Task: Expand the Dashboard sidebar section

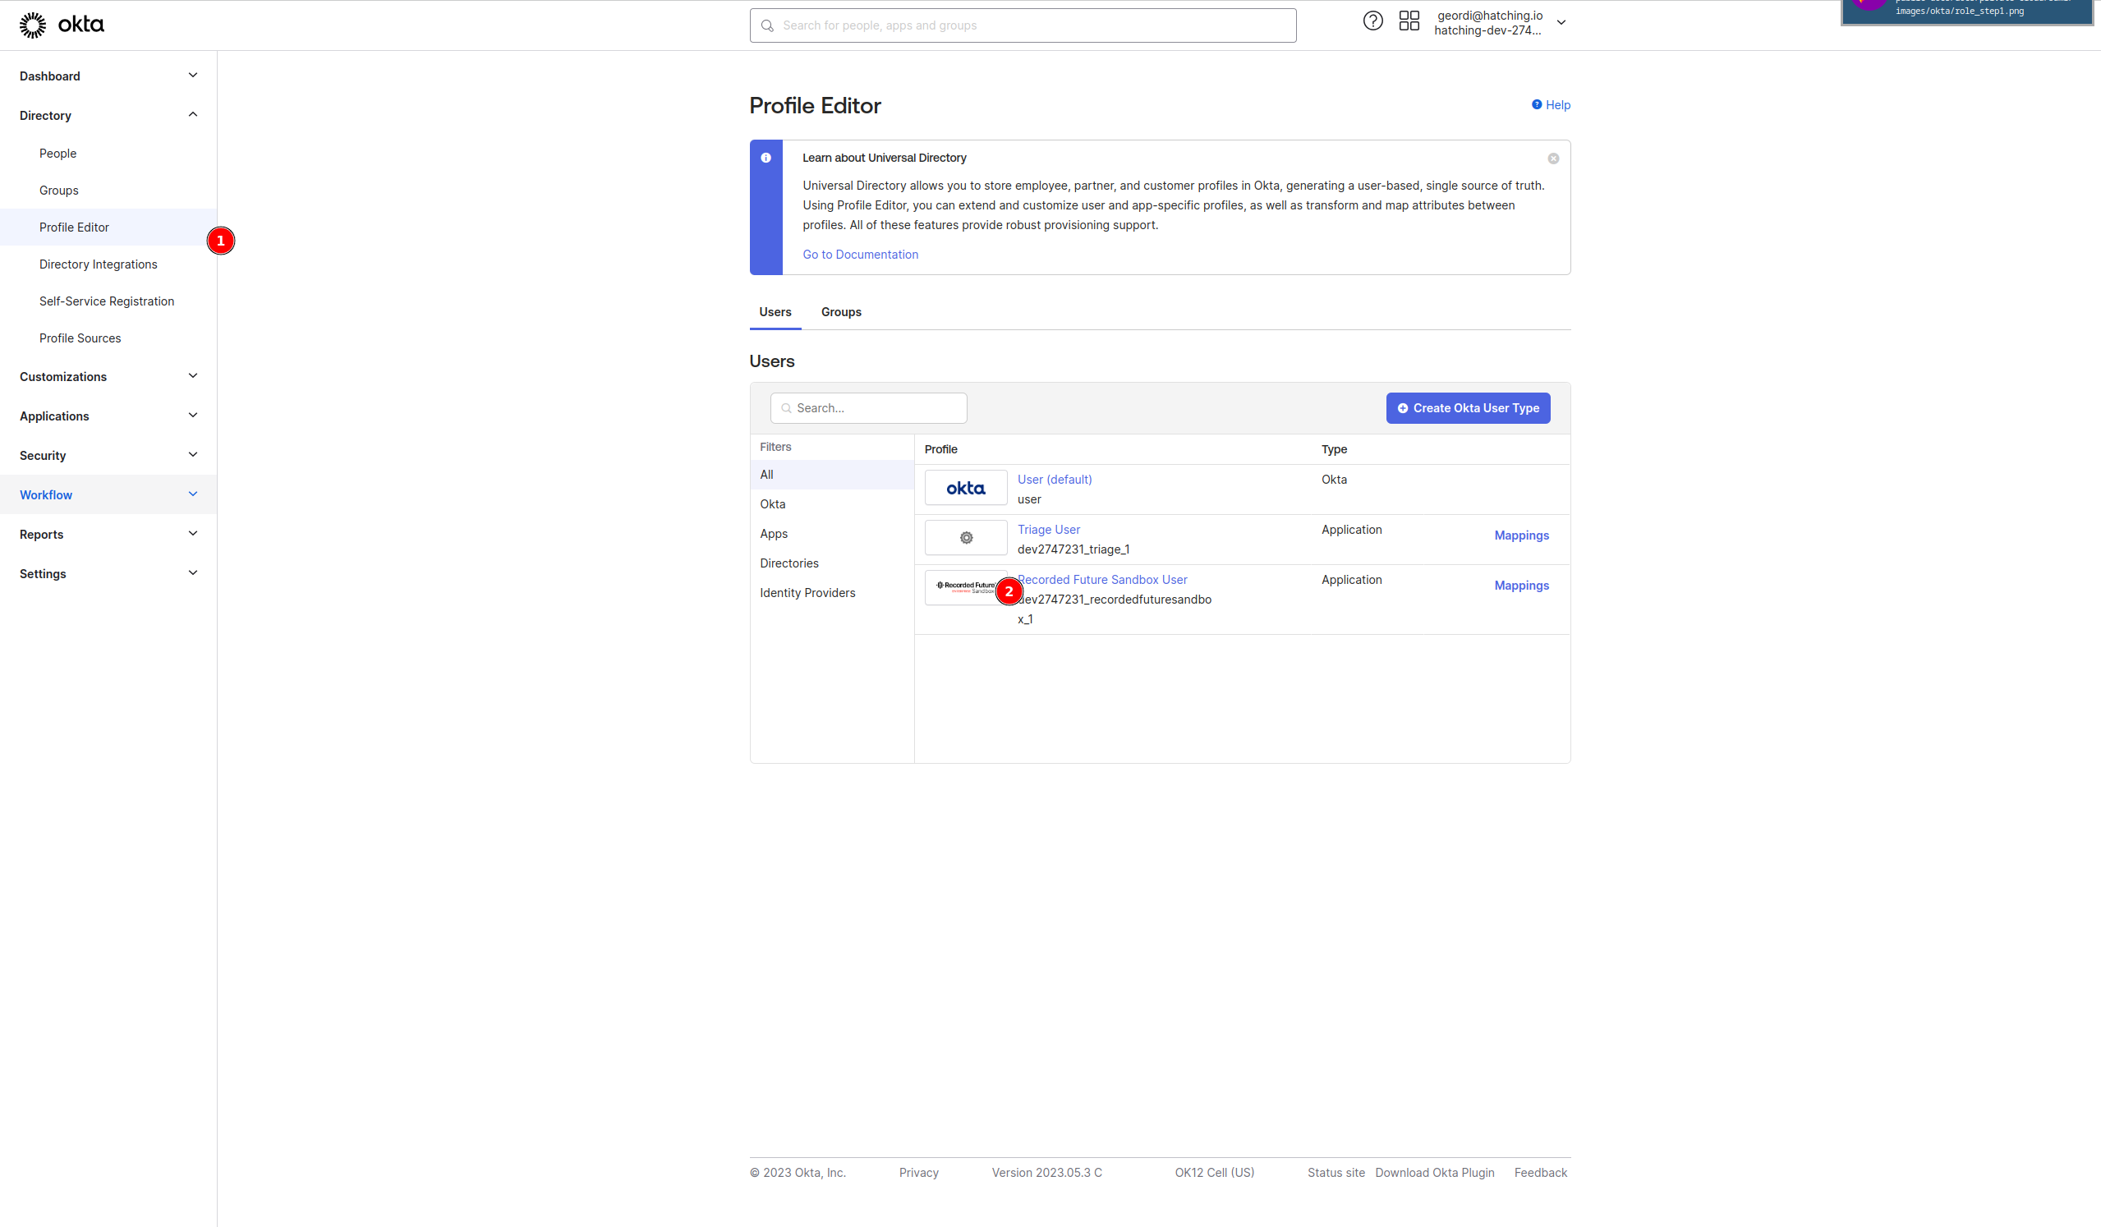Action: [x=192, y=76]
